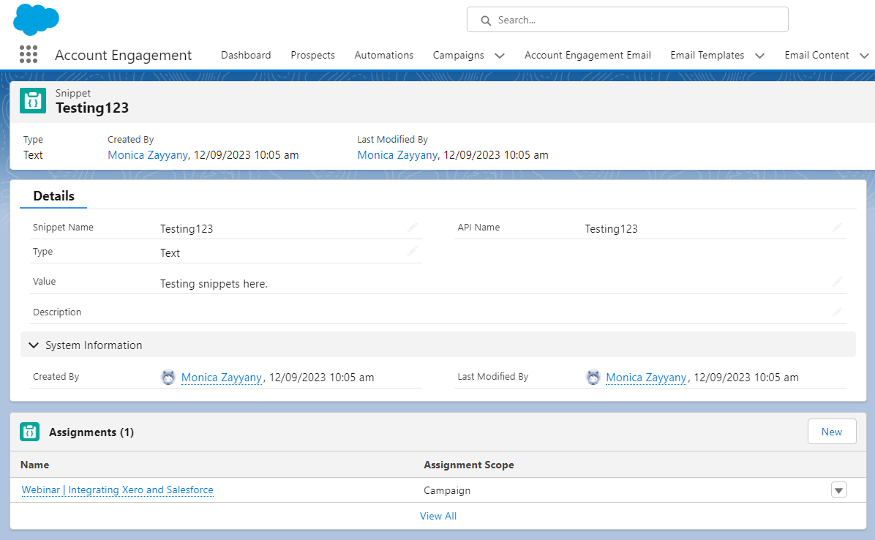Click the pencil icon beside the Type field

(412, 251)
